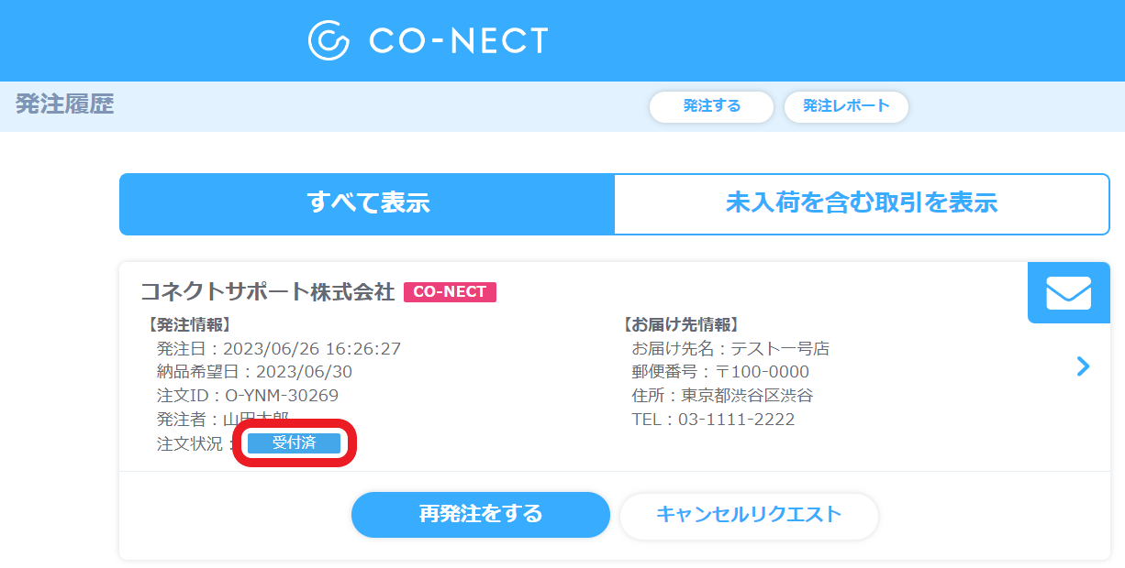Image resolution: width=1125 pixels, height=568 pixels.
Task: Click the delivery name テスト一号店 line
Action: coord(730,348)
